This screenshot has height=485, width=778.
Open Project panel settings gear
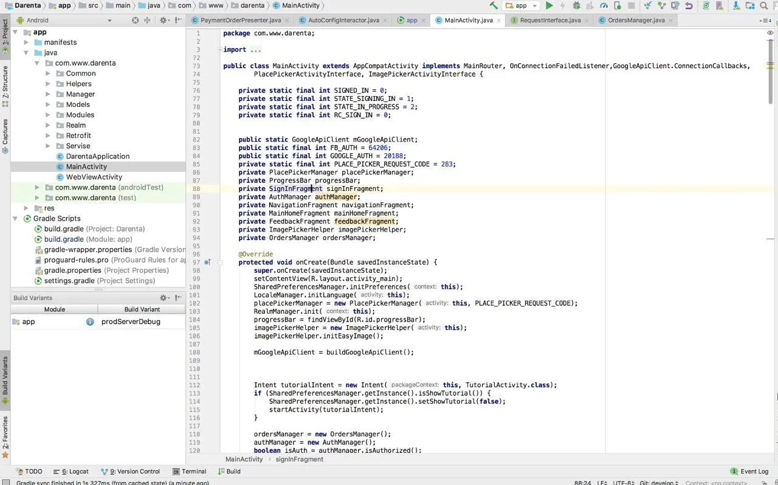(164, 20)
